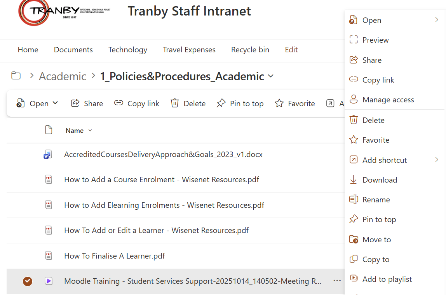The width and height of the screenshot is (446, 295).
Task: Open the toolbar Open dropdown arrow
Action: click(55, 103)
